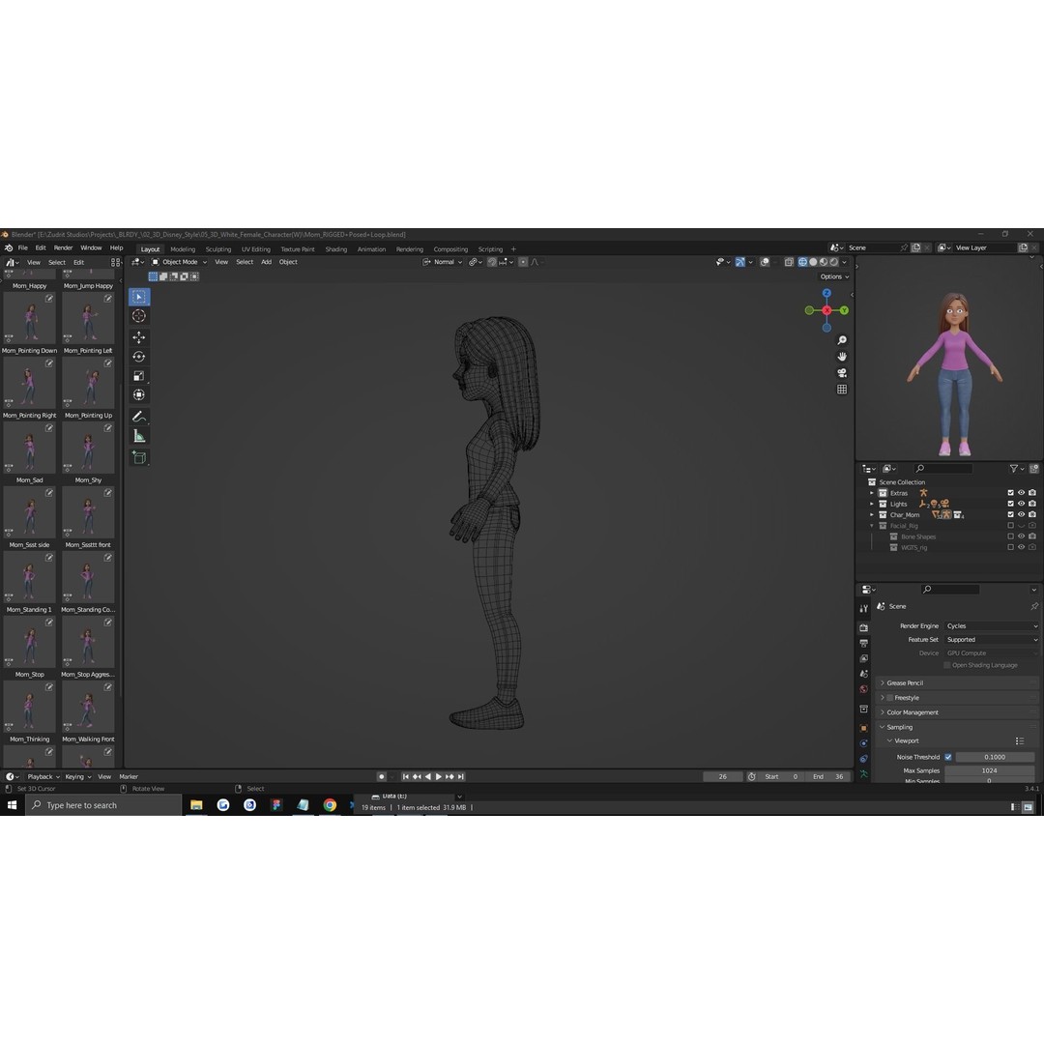Viewport: 1044px width, 1044px height.
Task: Switch to the Animation workspace tab
Action: pos(371,249)
